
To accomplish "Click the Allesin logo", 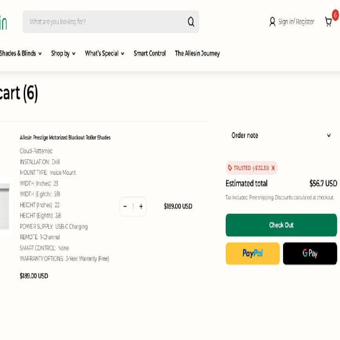I will pos(3,22).
